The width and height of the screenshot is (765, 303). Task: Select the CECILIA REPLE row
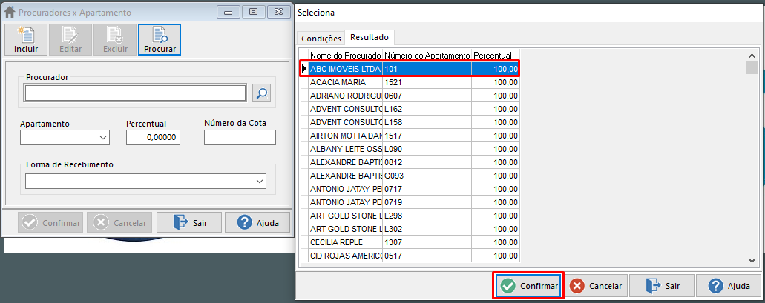click(x=414, y=242)
